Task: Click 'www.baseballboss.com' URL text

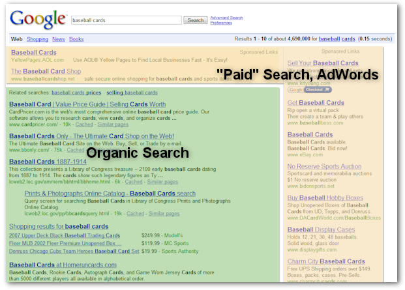Action: click(316, 123)
